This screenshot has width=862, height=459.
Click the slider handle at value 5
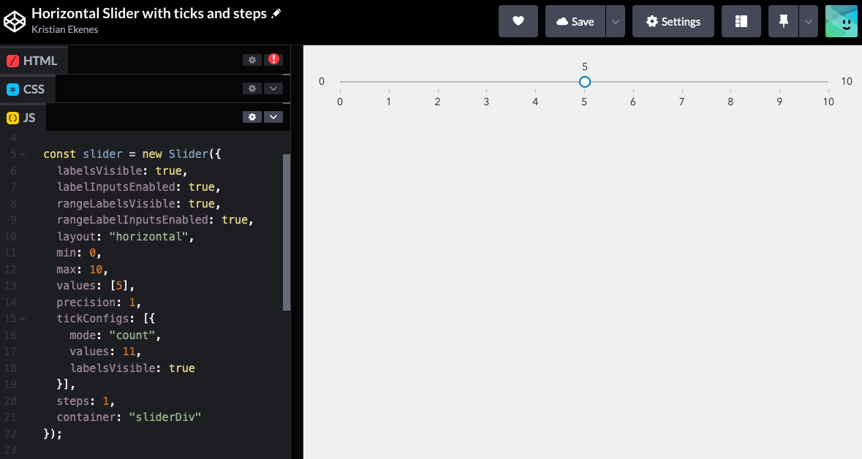pos(584,81)
